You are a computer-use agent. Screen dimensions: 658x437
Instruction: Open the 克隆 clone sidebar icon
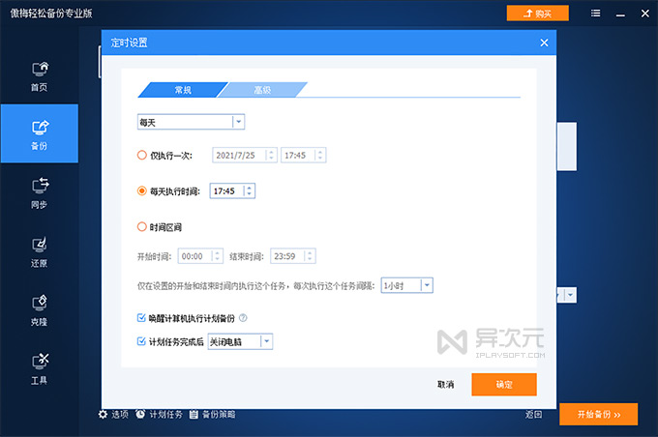[x=40, y=310]
